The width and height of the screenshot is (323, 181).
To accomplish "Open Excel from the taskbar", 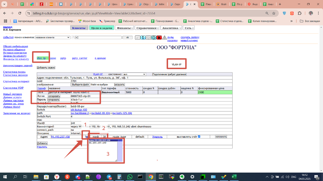I will [x=234, y=177].
